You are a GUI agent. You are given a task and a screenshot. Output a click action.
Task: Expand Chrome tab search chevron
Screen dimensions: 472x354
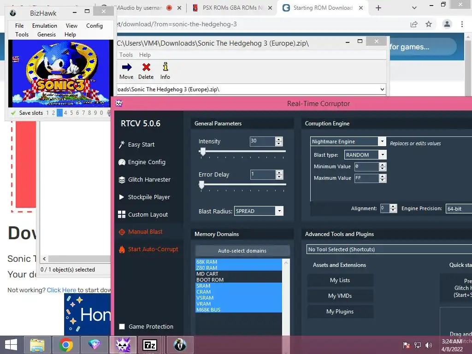click(414, 8)
